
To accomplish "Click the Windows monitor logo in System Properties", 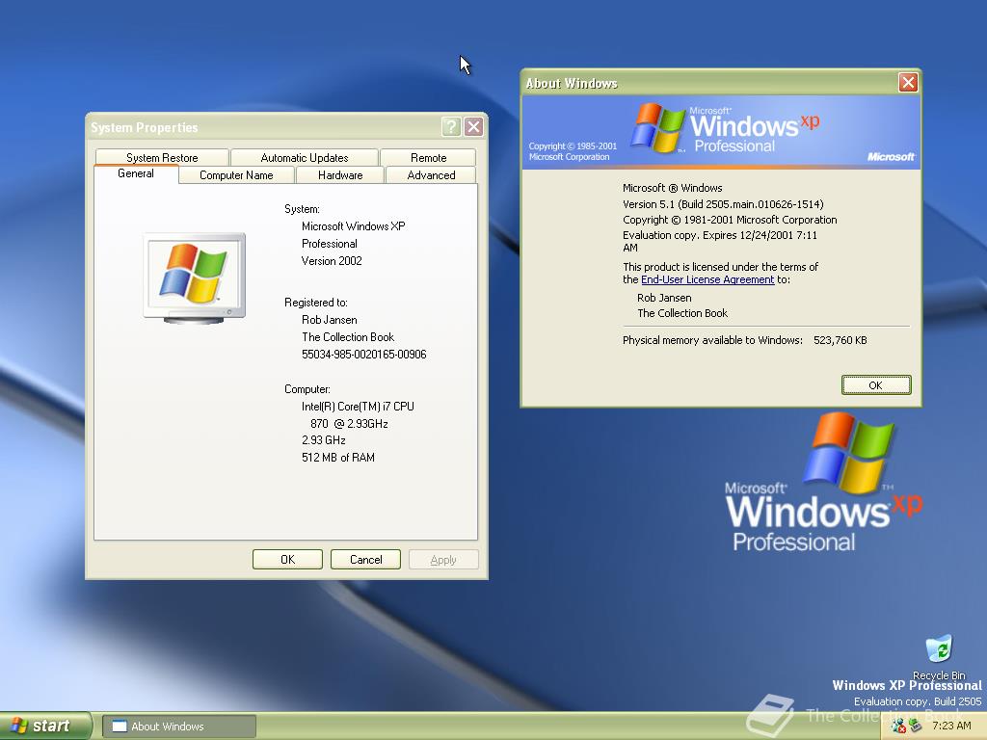I will (x=195, y=278).
